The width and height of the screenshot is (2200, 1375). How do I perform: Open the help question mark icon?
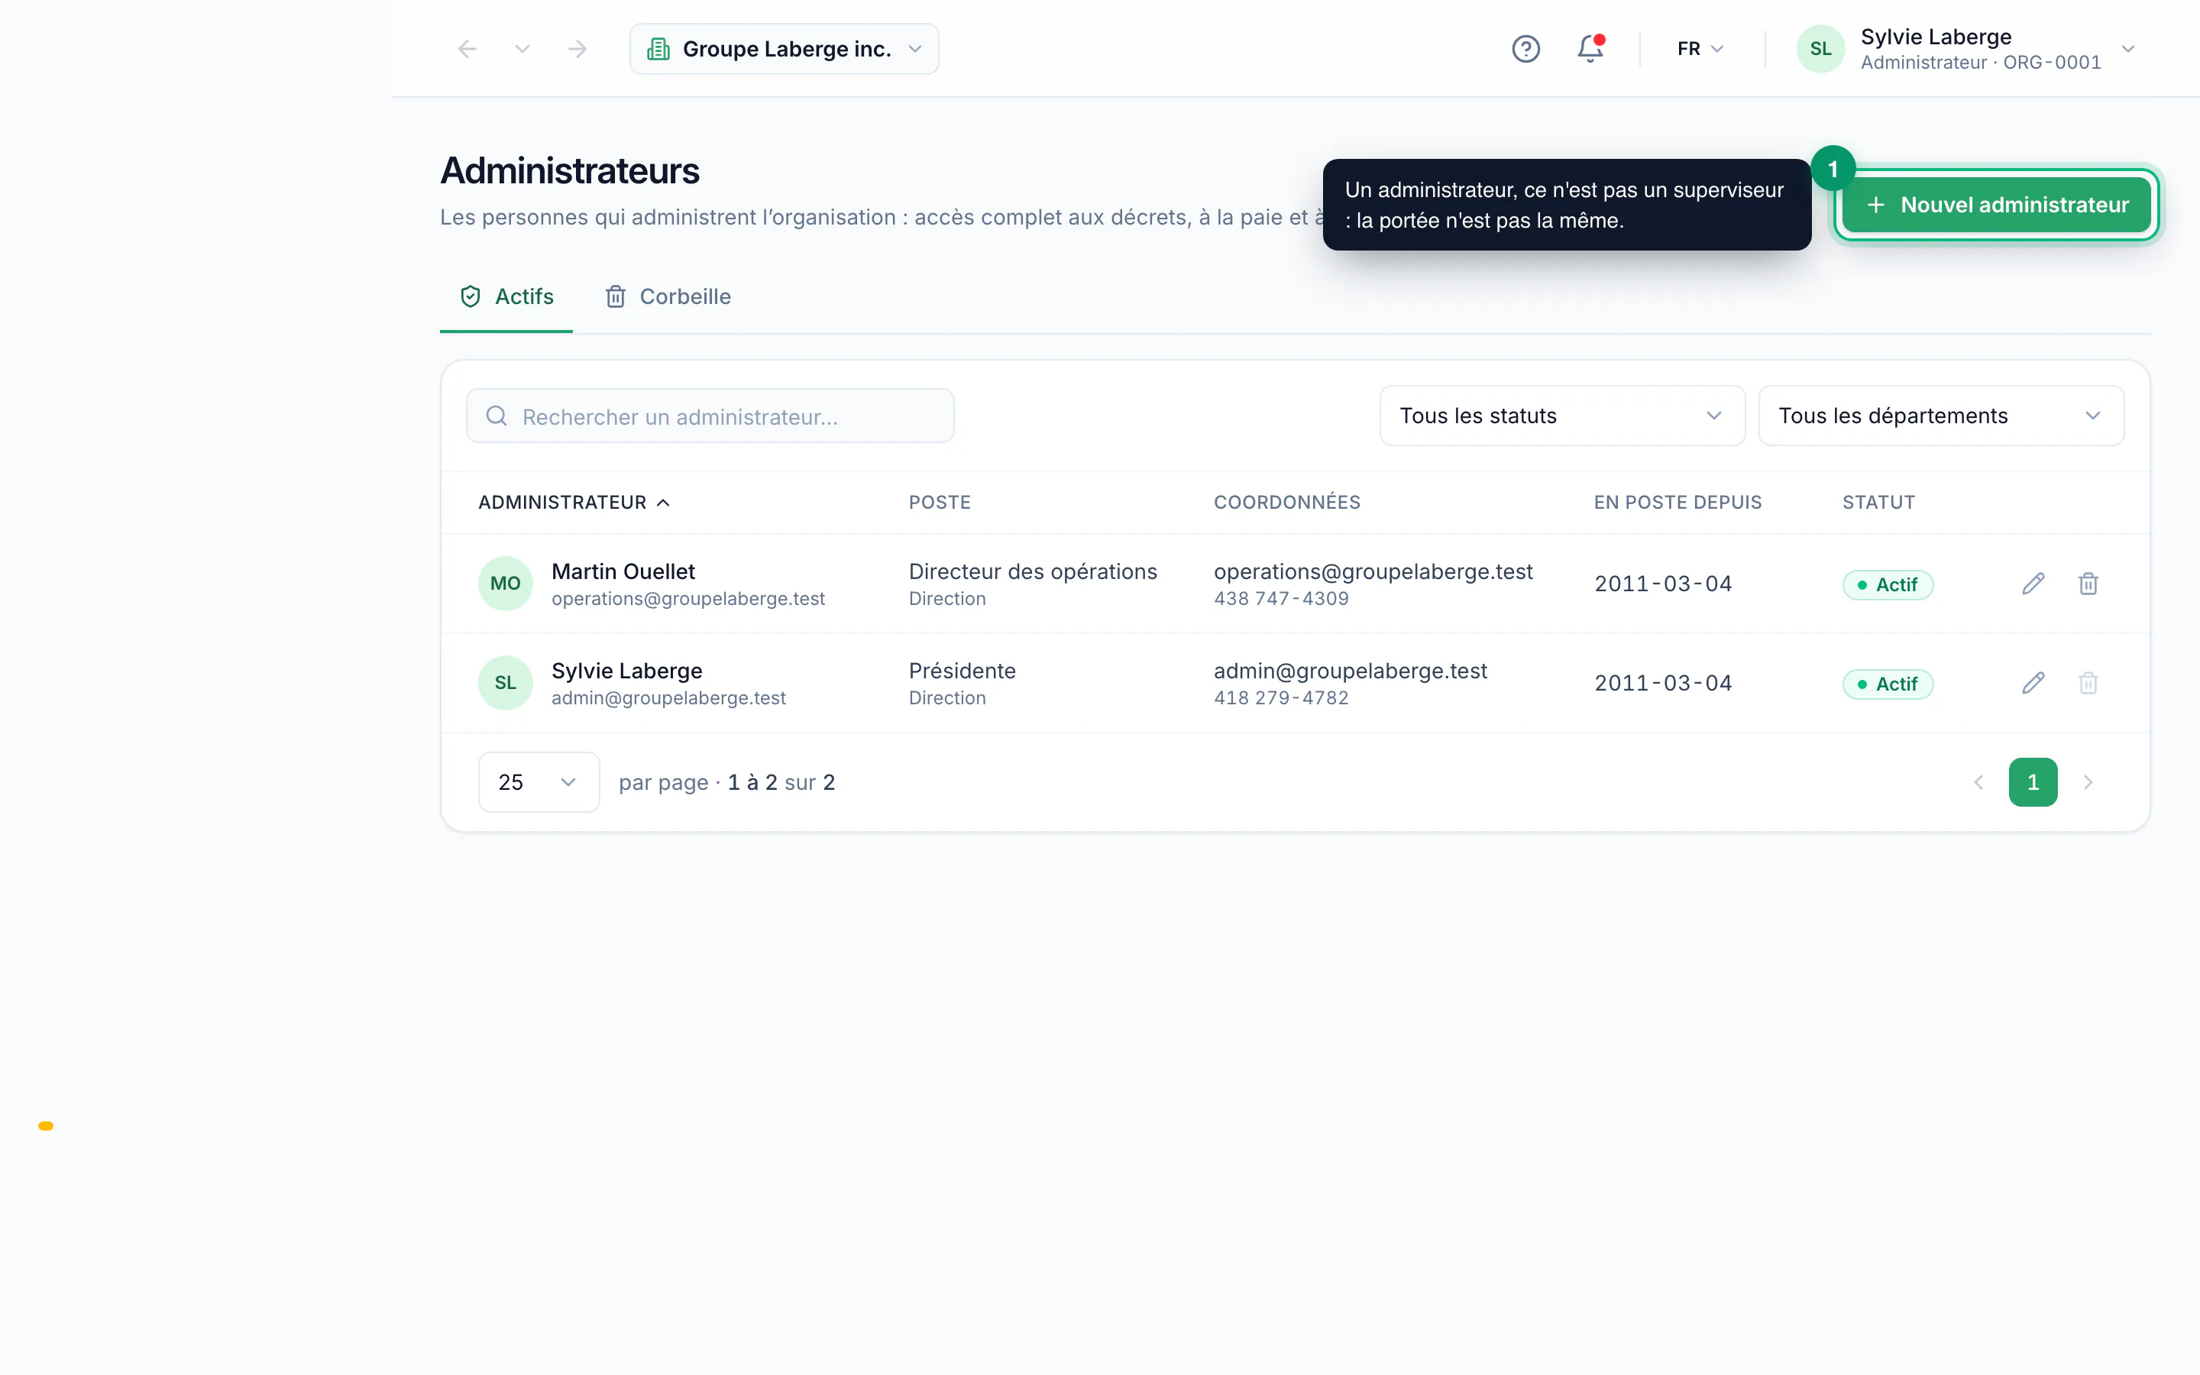click(x=1525, y=49)
